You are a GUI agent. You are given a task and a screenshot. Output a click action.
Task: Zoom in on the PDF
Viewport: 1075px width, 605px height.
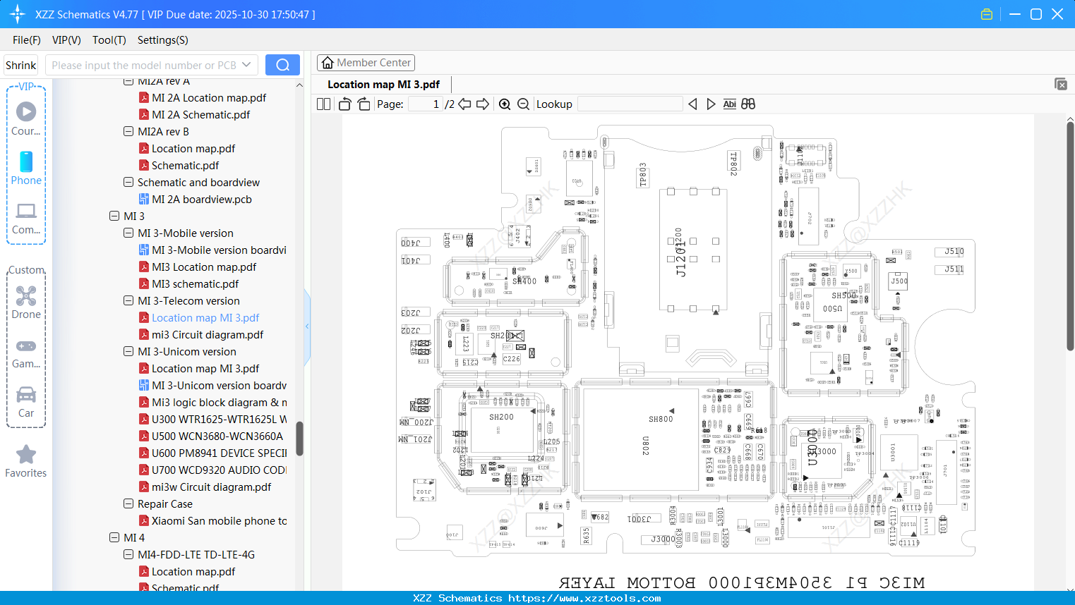pyautogui.click(x=505, y=104)
